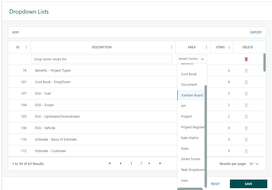Sort by ITEMS column header
The image size is (272, 190).
220,47
